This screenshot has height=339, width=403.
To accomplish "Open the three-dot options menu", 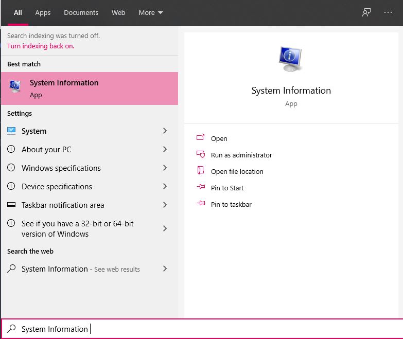I will 388,12.
